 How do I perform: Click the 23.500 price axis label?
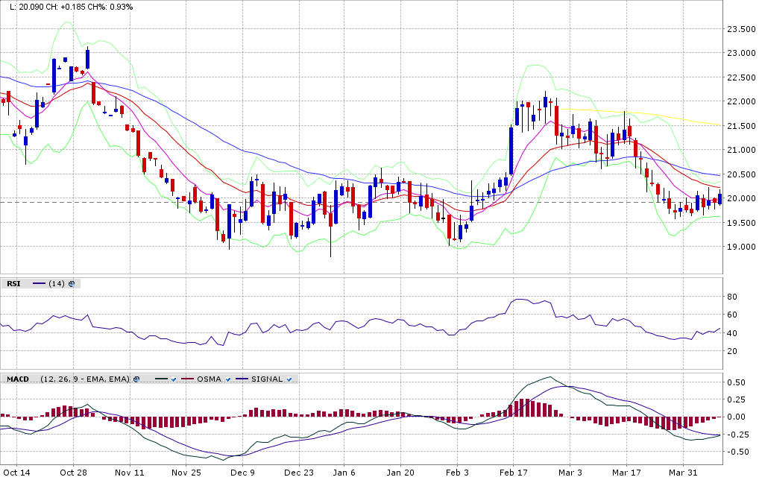pyautogui.click(x=742, y=29)
